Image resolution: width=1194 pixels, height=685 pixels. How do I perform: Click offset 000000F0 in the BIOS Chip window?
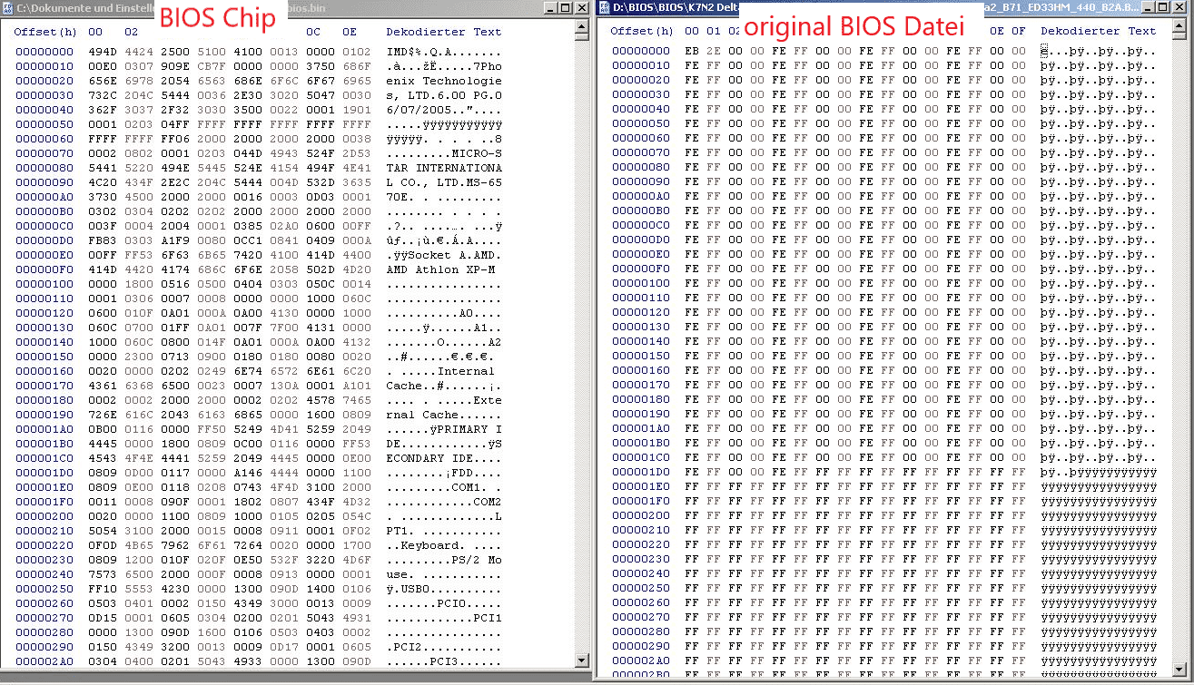click(x=44, y=269)
